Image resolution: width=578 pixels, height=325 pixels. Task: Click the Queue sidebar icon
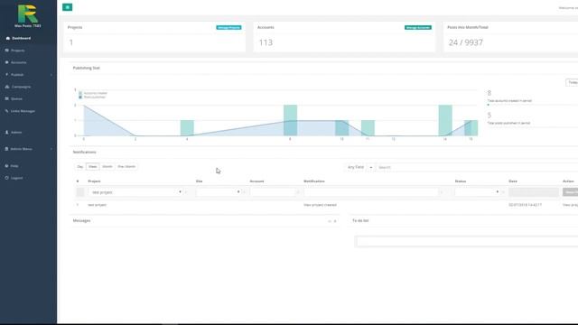[x=6, y=98]
